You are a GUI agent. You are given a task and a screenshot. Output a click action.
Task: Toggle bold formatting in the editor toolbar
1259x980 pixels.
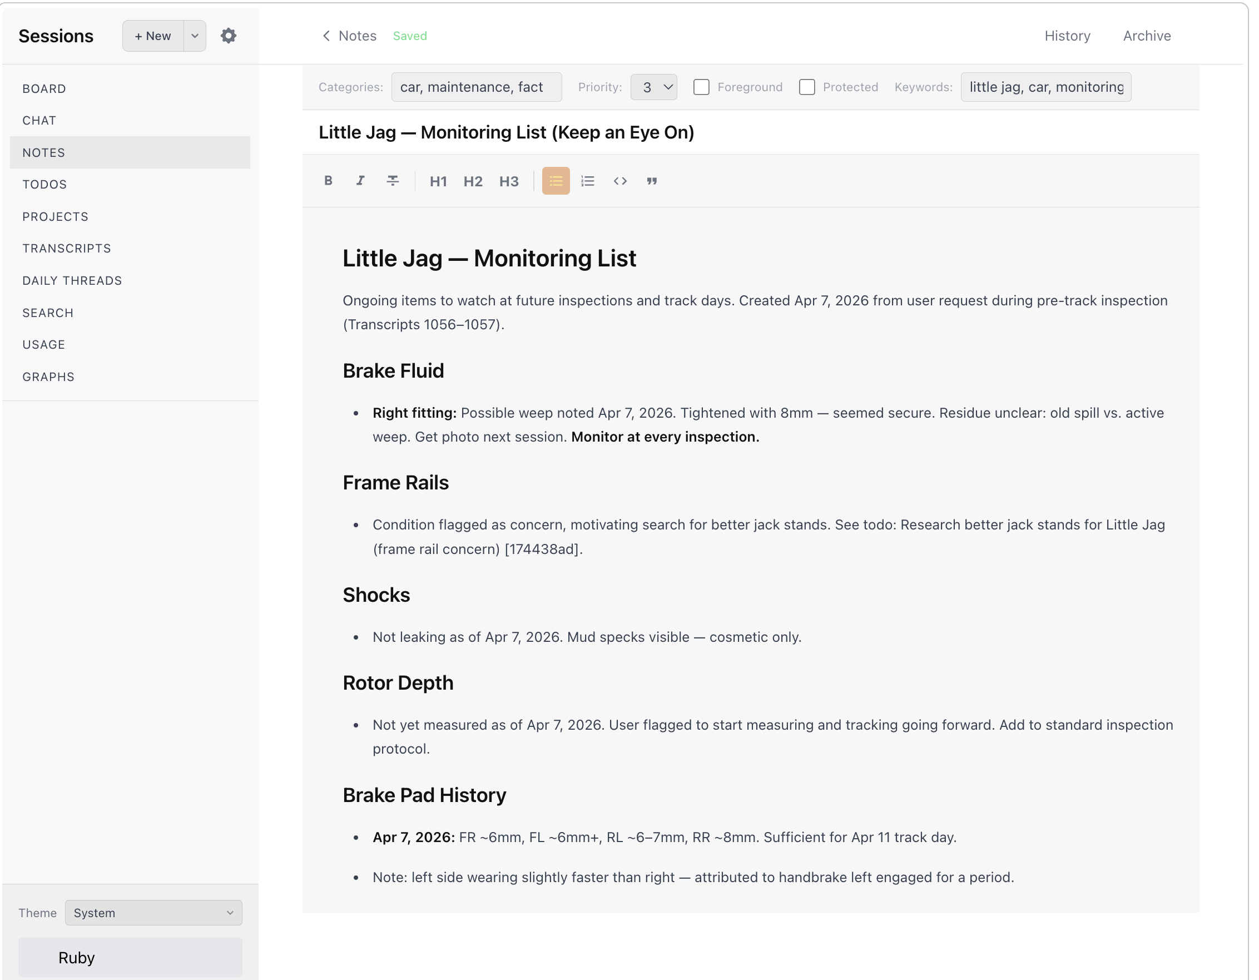(x=328, y=181)
